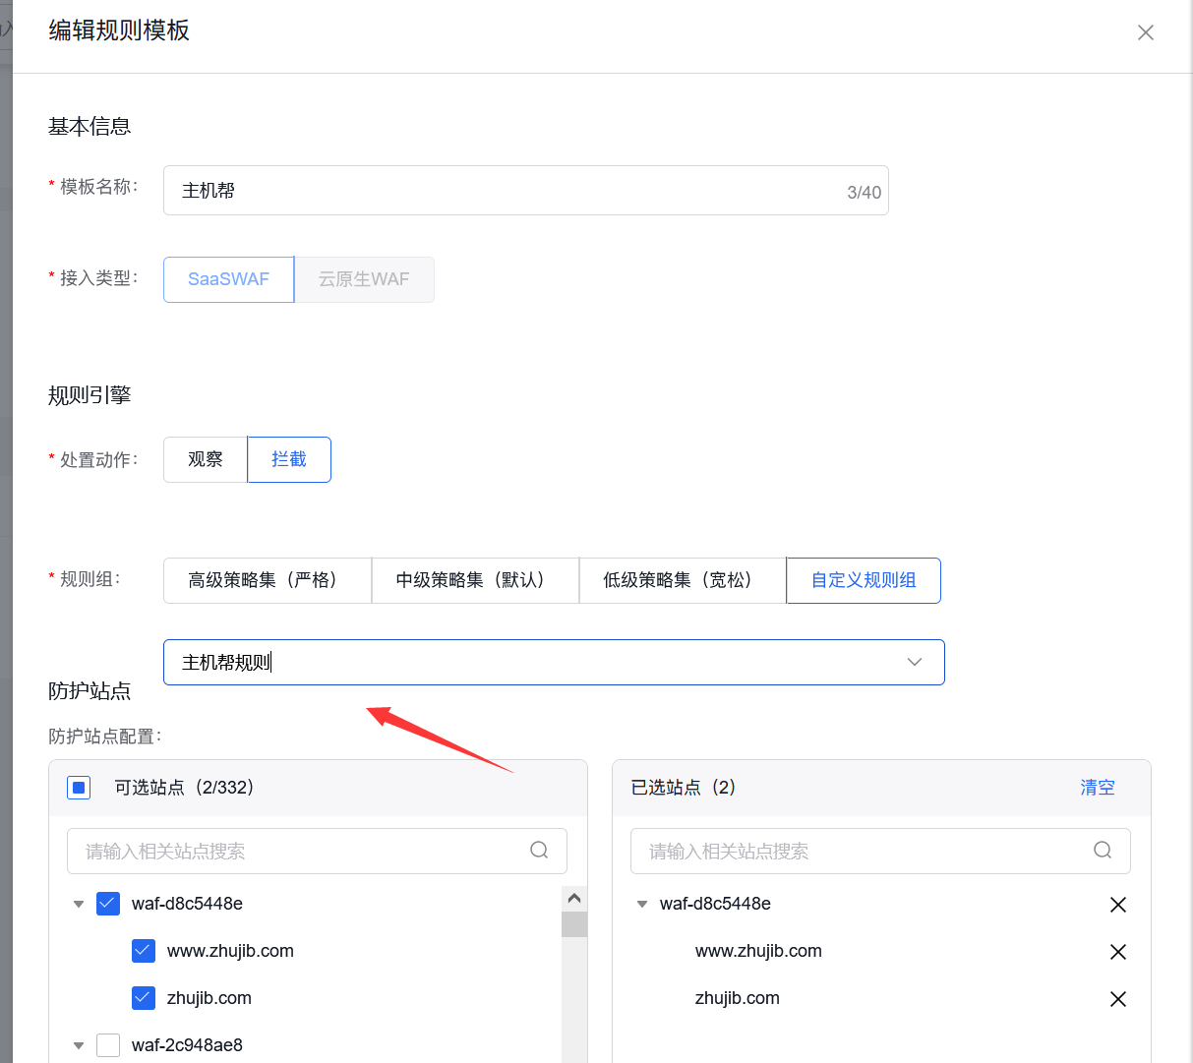
Task: Close the 编辑规则模板 dialog
Action: (1145, 31)
